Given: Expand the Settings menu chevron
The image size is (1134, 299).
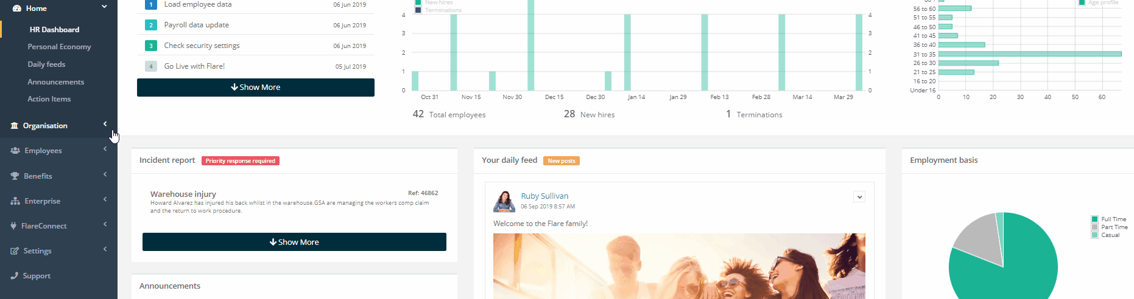Looking at the screenshot, I should (x=105, y=249).
